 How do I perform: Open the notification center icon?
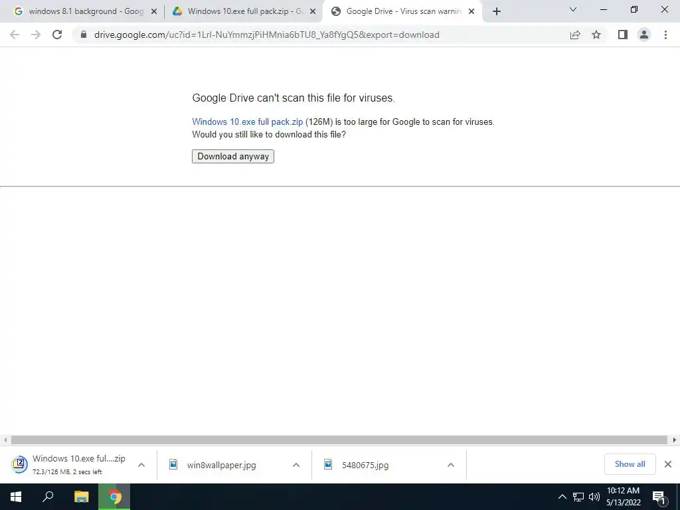[x=658, y=497]
